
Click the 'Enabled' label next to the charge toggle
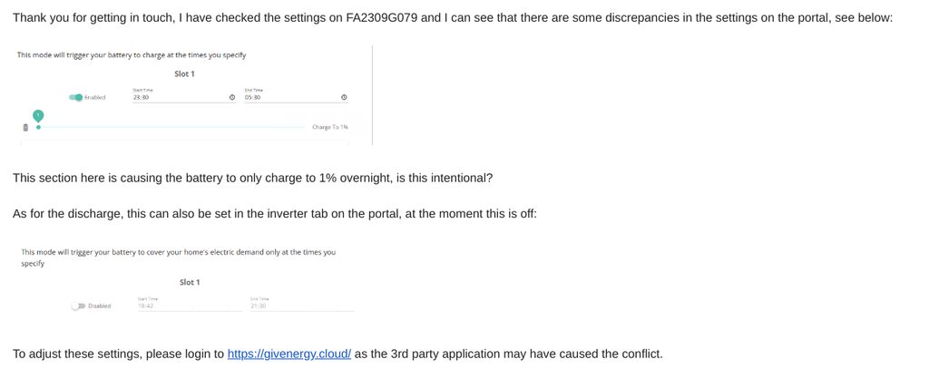click(x=95, y=97)
